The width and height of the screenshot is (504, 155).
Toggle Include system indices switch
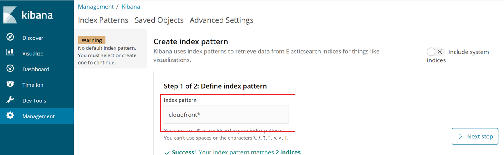(x=436, y=52)
